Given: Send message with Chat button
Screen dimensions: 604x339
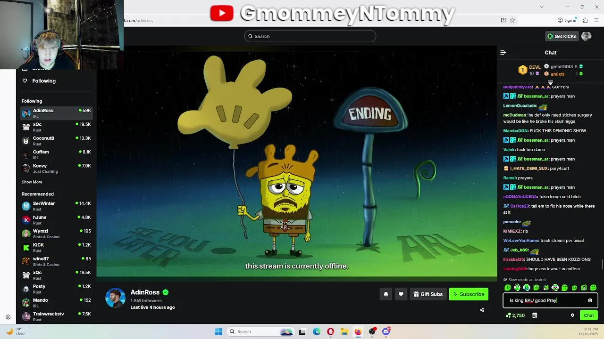Looking at the screenshot, I should [x=589, y=315].
